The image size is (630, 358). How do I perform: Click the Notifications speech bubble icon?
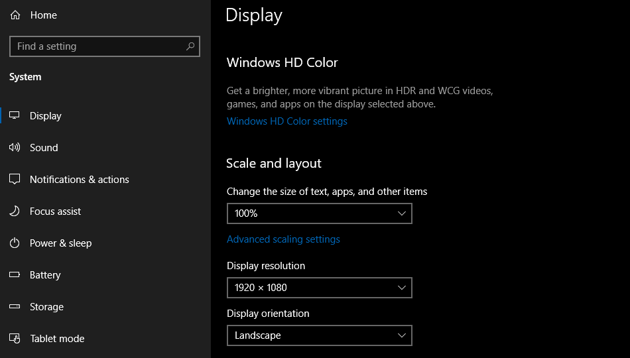(x=15, y=179)
